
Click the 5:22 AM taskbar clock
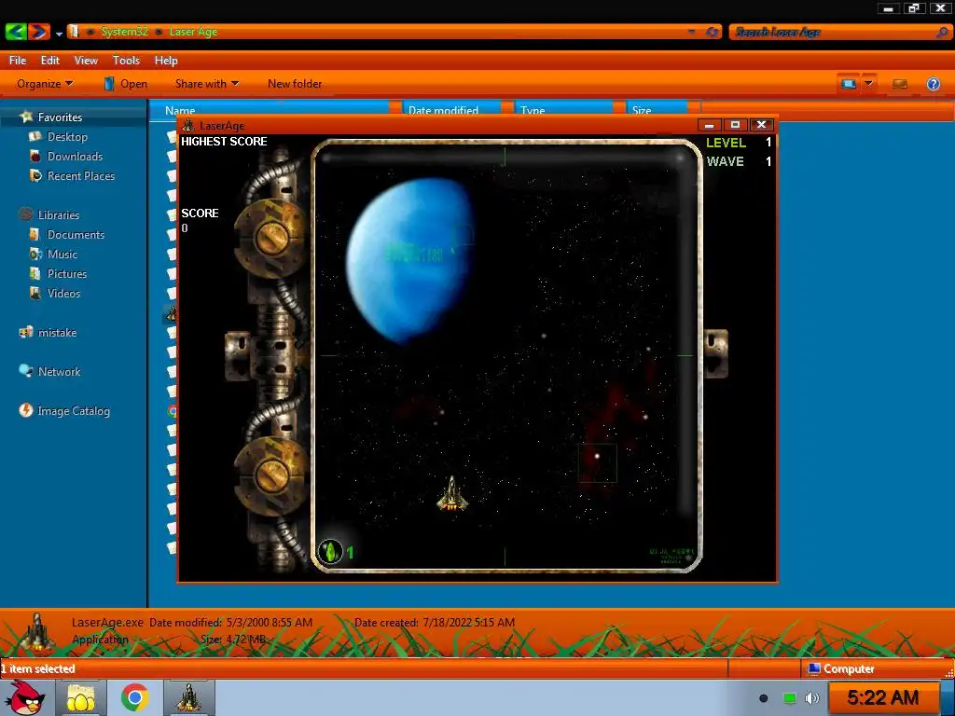[882, 697]
